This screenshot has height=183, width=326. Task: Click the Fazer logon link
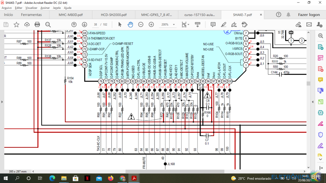(309, 15)
